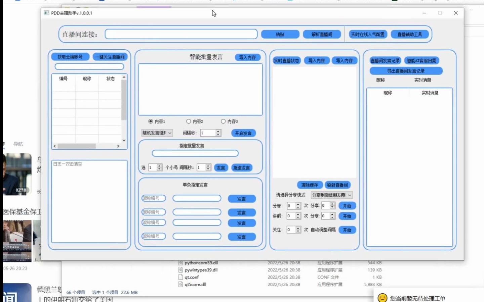Image resolution: width=484 pixels, height=302 pixels.
Task: Select the 内容3 radio button
Action: pyautogui.click(x=223, y=121)
